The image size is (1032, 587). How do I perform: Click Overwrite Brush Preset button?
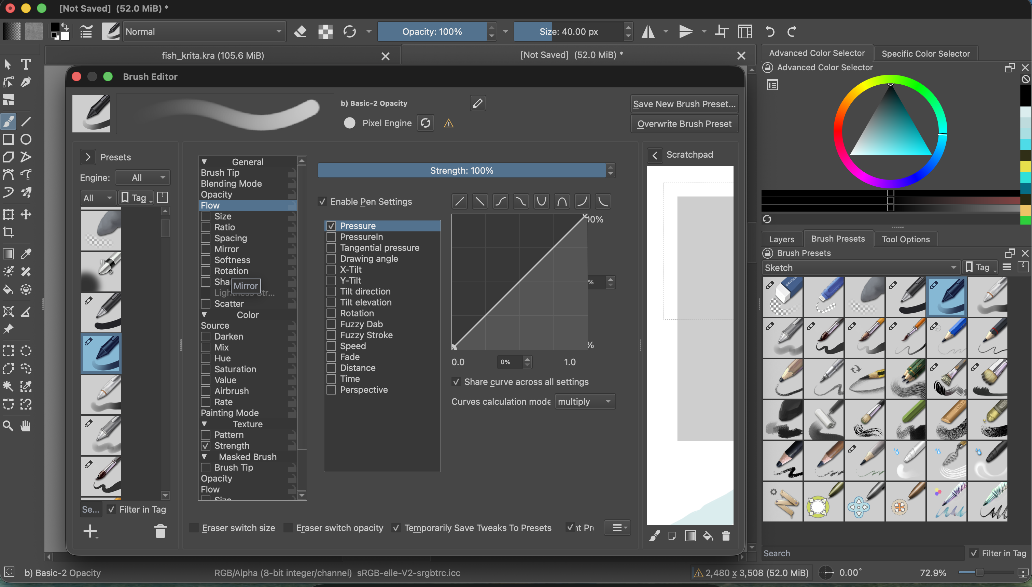coord(684,124)
